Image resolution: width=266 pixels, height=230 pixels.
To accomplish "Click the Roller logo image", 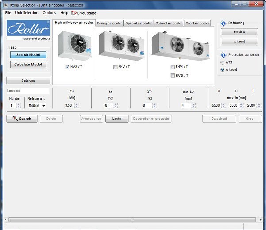I will [x=28, y=30].
